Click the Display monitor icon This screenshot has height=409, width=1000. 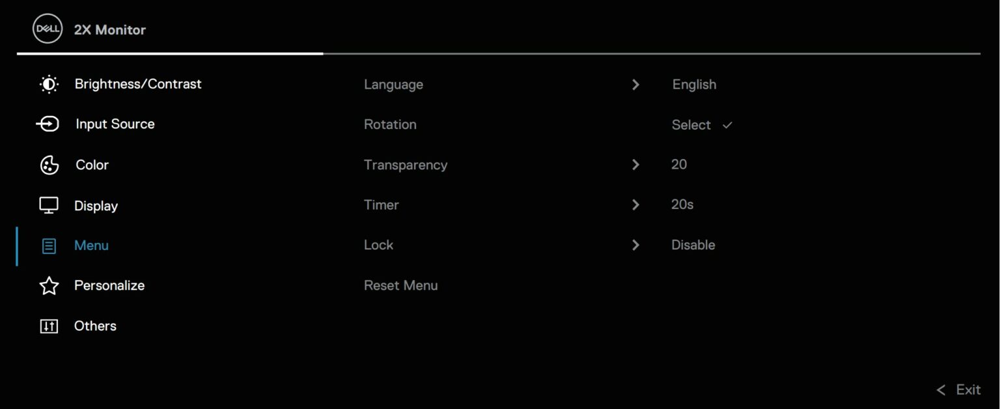[49, 206]
